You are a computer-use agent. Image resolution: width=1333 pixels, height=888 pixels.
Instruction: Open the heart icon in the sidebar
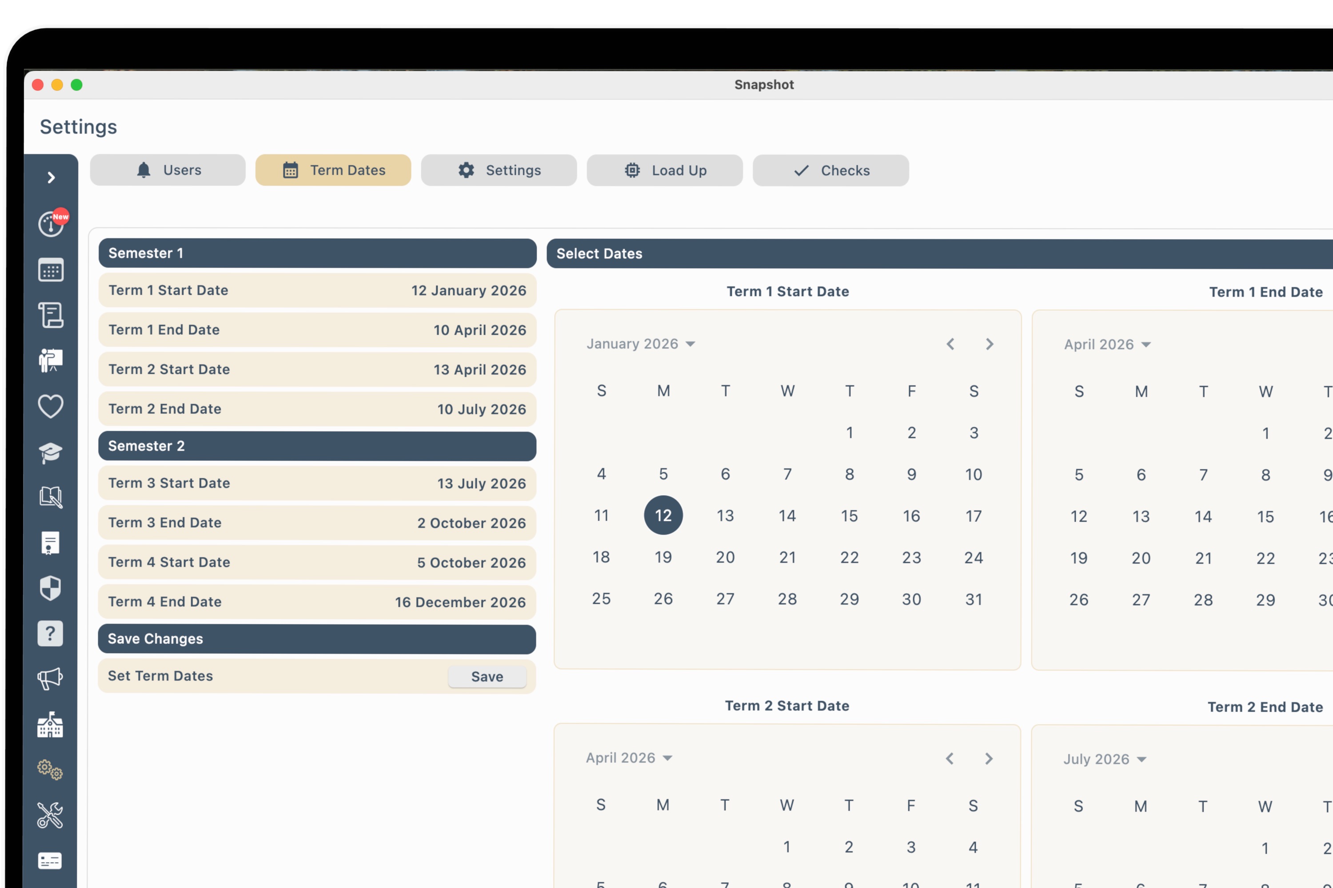pyautogui.click(x=51, y=406)
